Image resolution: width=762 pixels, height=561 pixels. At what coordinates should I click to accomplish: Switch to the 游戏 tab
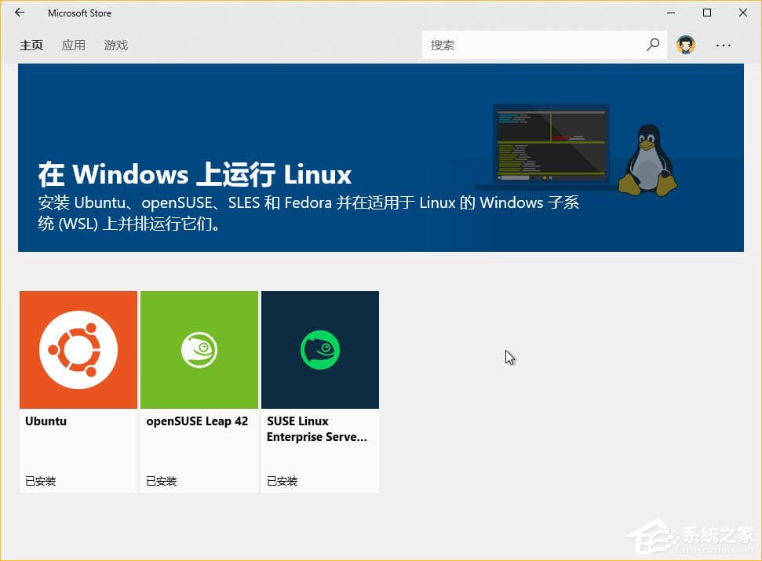(x=115, y=45)
